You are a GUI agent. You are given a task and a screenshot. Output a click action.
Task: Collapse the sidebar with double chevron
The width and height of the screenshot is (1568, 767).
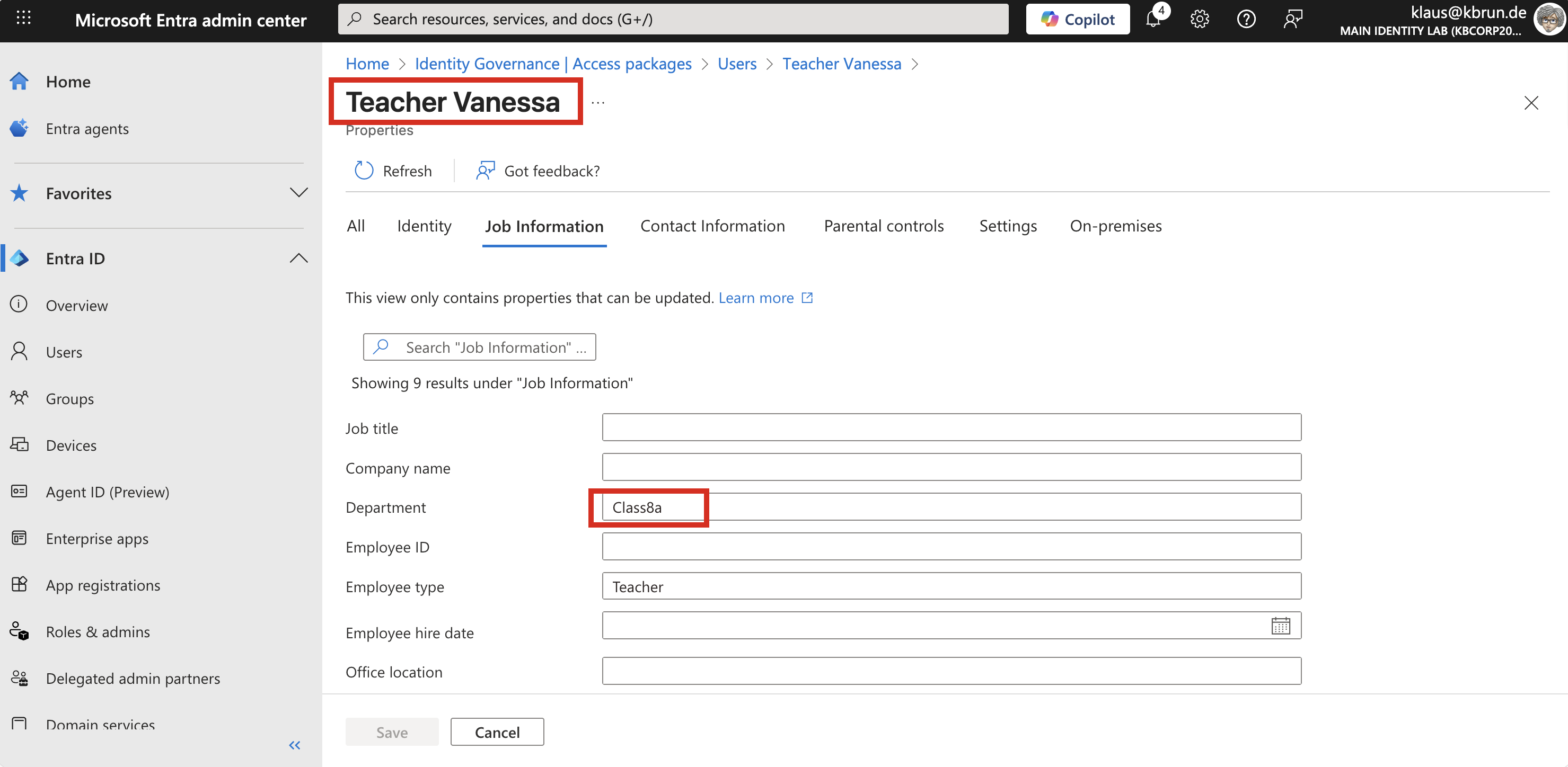(x=295, y=745)
